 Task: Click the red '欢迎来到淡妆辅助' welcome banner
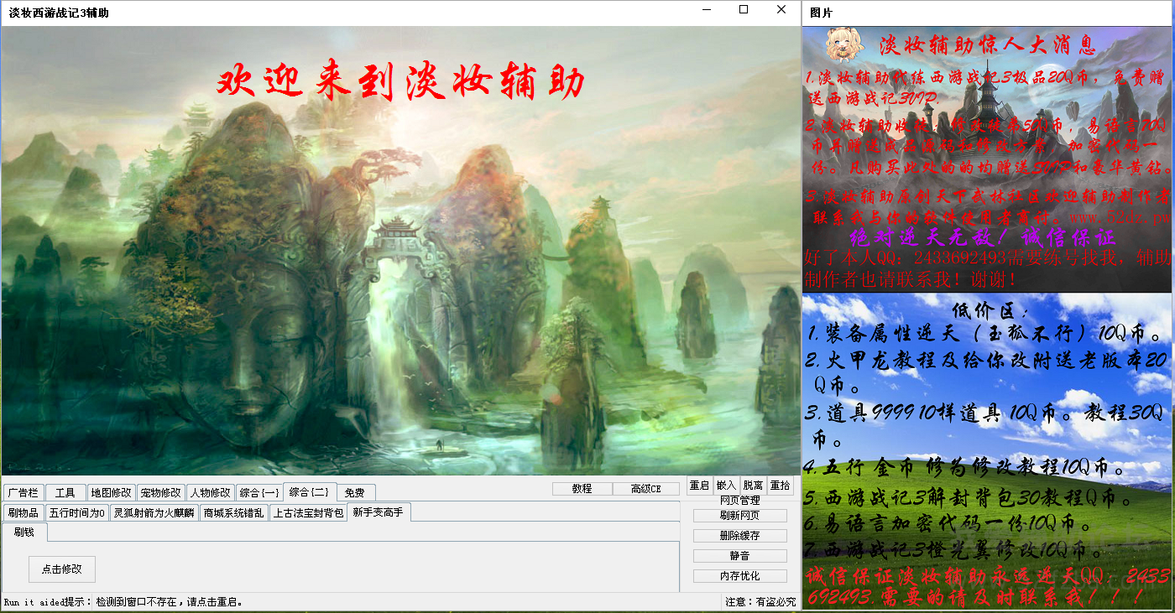pyautogui.click(x=401, y=83)
